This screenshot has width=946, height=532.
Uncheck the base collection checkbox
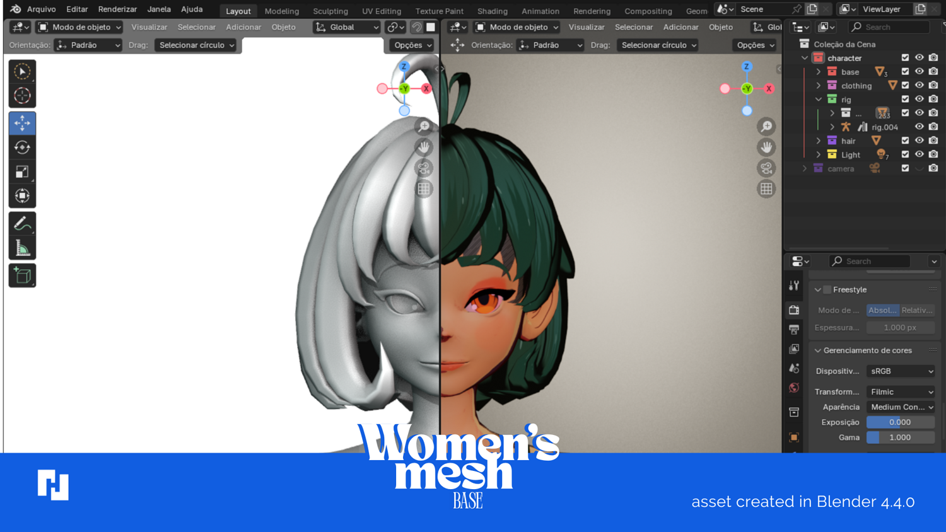pyautogui.click(x=905, y=72)
